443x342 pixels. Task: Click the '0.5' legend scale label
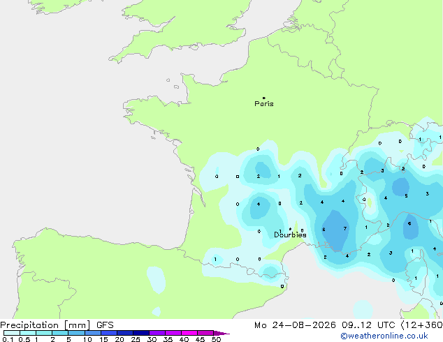tap(24, 339)
